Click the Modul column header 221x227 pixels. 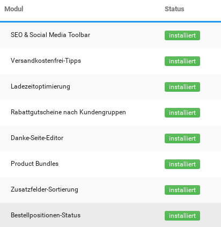14,9
